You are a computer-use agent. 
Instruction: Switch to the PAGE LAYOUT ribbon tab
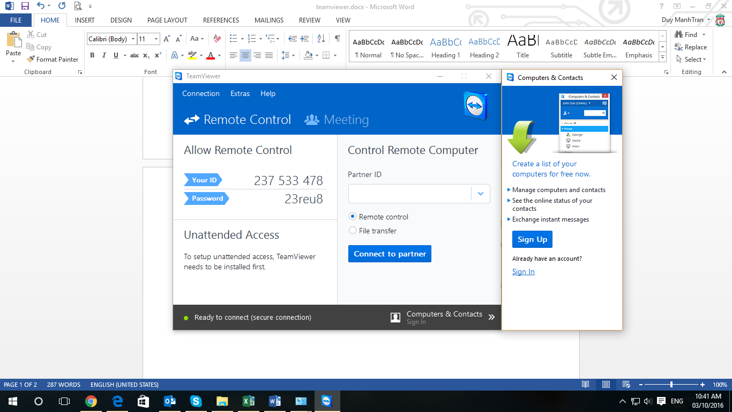coord(167,20)
